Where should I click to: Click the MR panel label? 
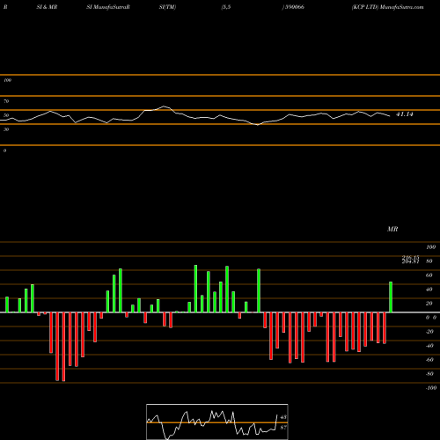(x=392, y=229)
